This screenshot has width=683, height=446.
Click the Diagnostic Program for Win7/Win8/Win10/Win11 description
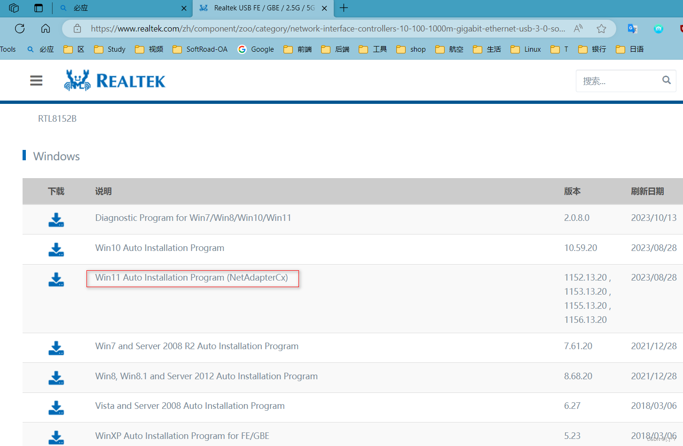193,218
